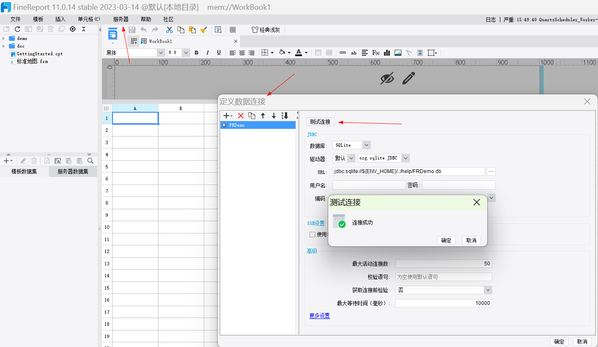Refresh the file tree panel

17,29
